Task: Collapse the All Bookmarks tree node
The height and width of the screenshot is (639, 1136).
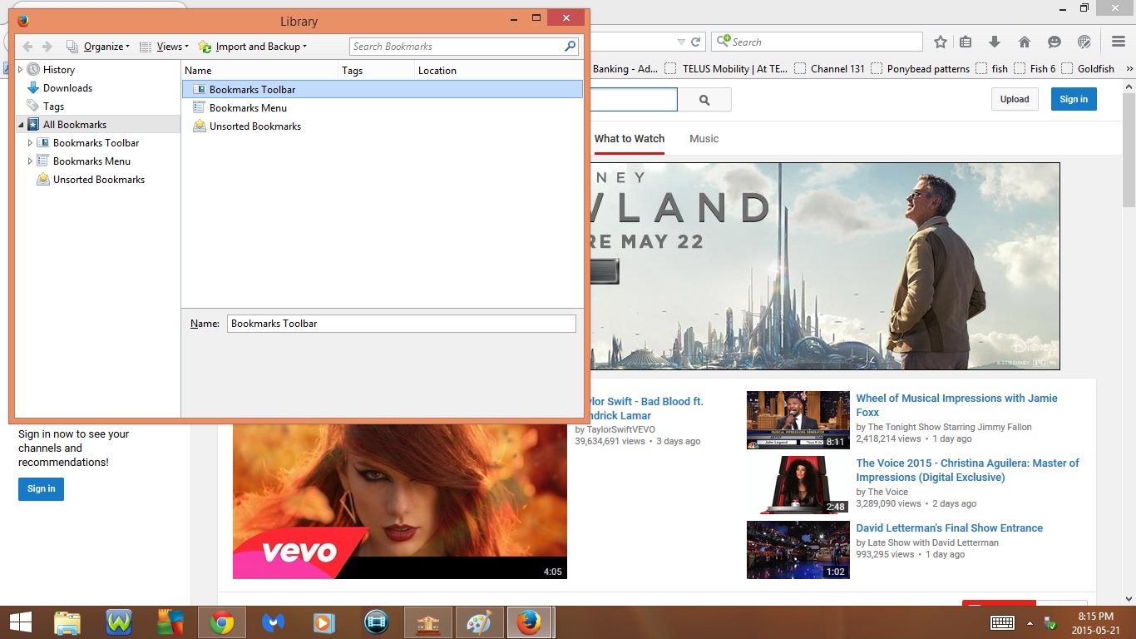Action: pos(21,125)
